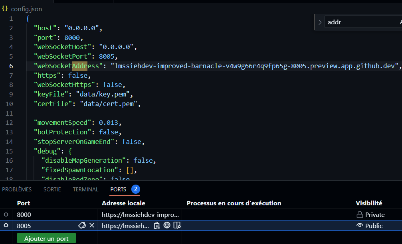This screenshot has width=402, height=244.
Task: Click the PORTS count badge 2
Action: (x=136, y=189)
